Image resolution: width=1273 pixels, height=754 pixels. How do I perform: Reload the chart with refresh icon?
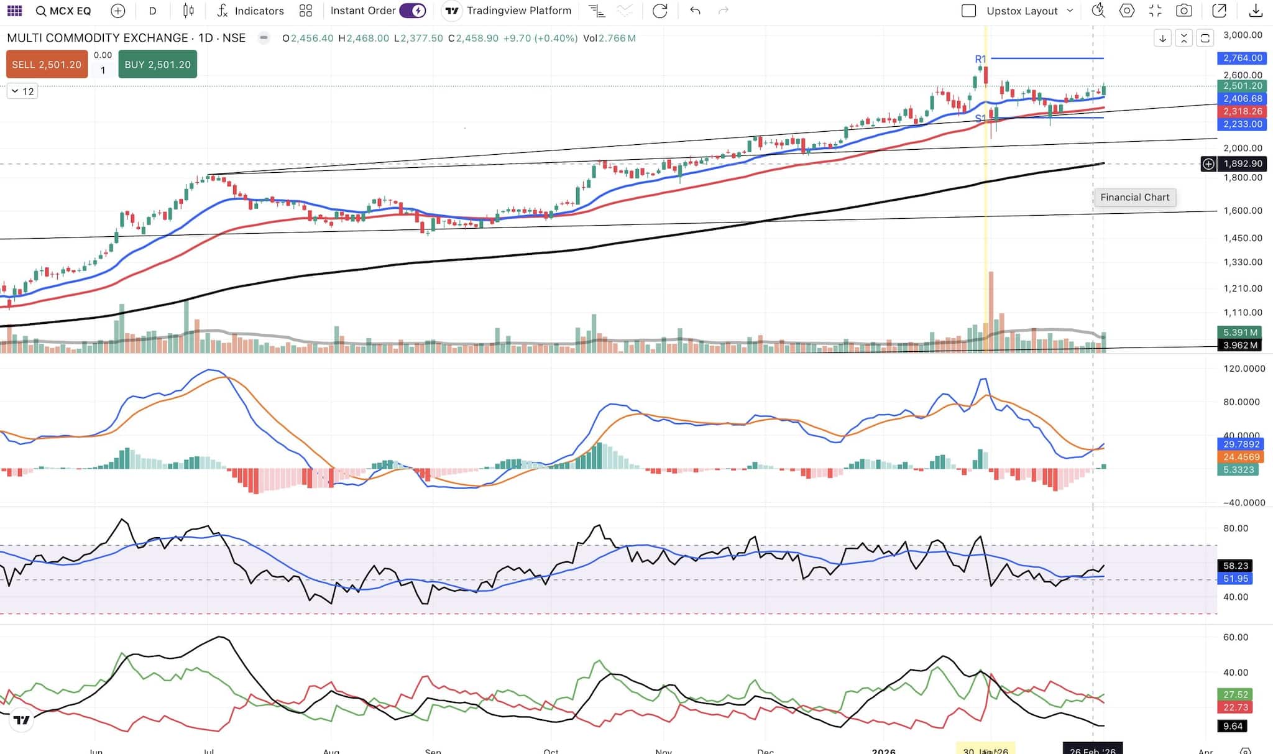(660, 11)
